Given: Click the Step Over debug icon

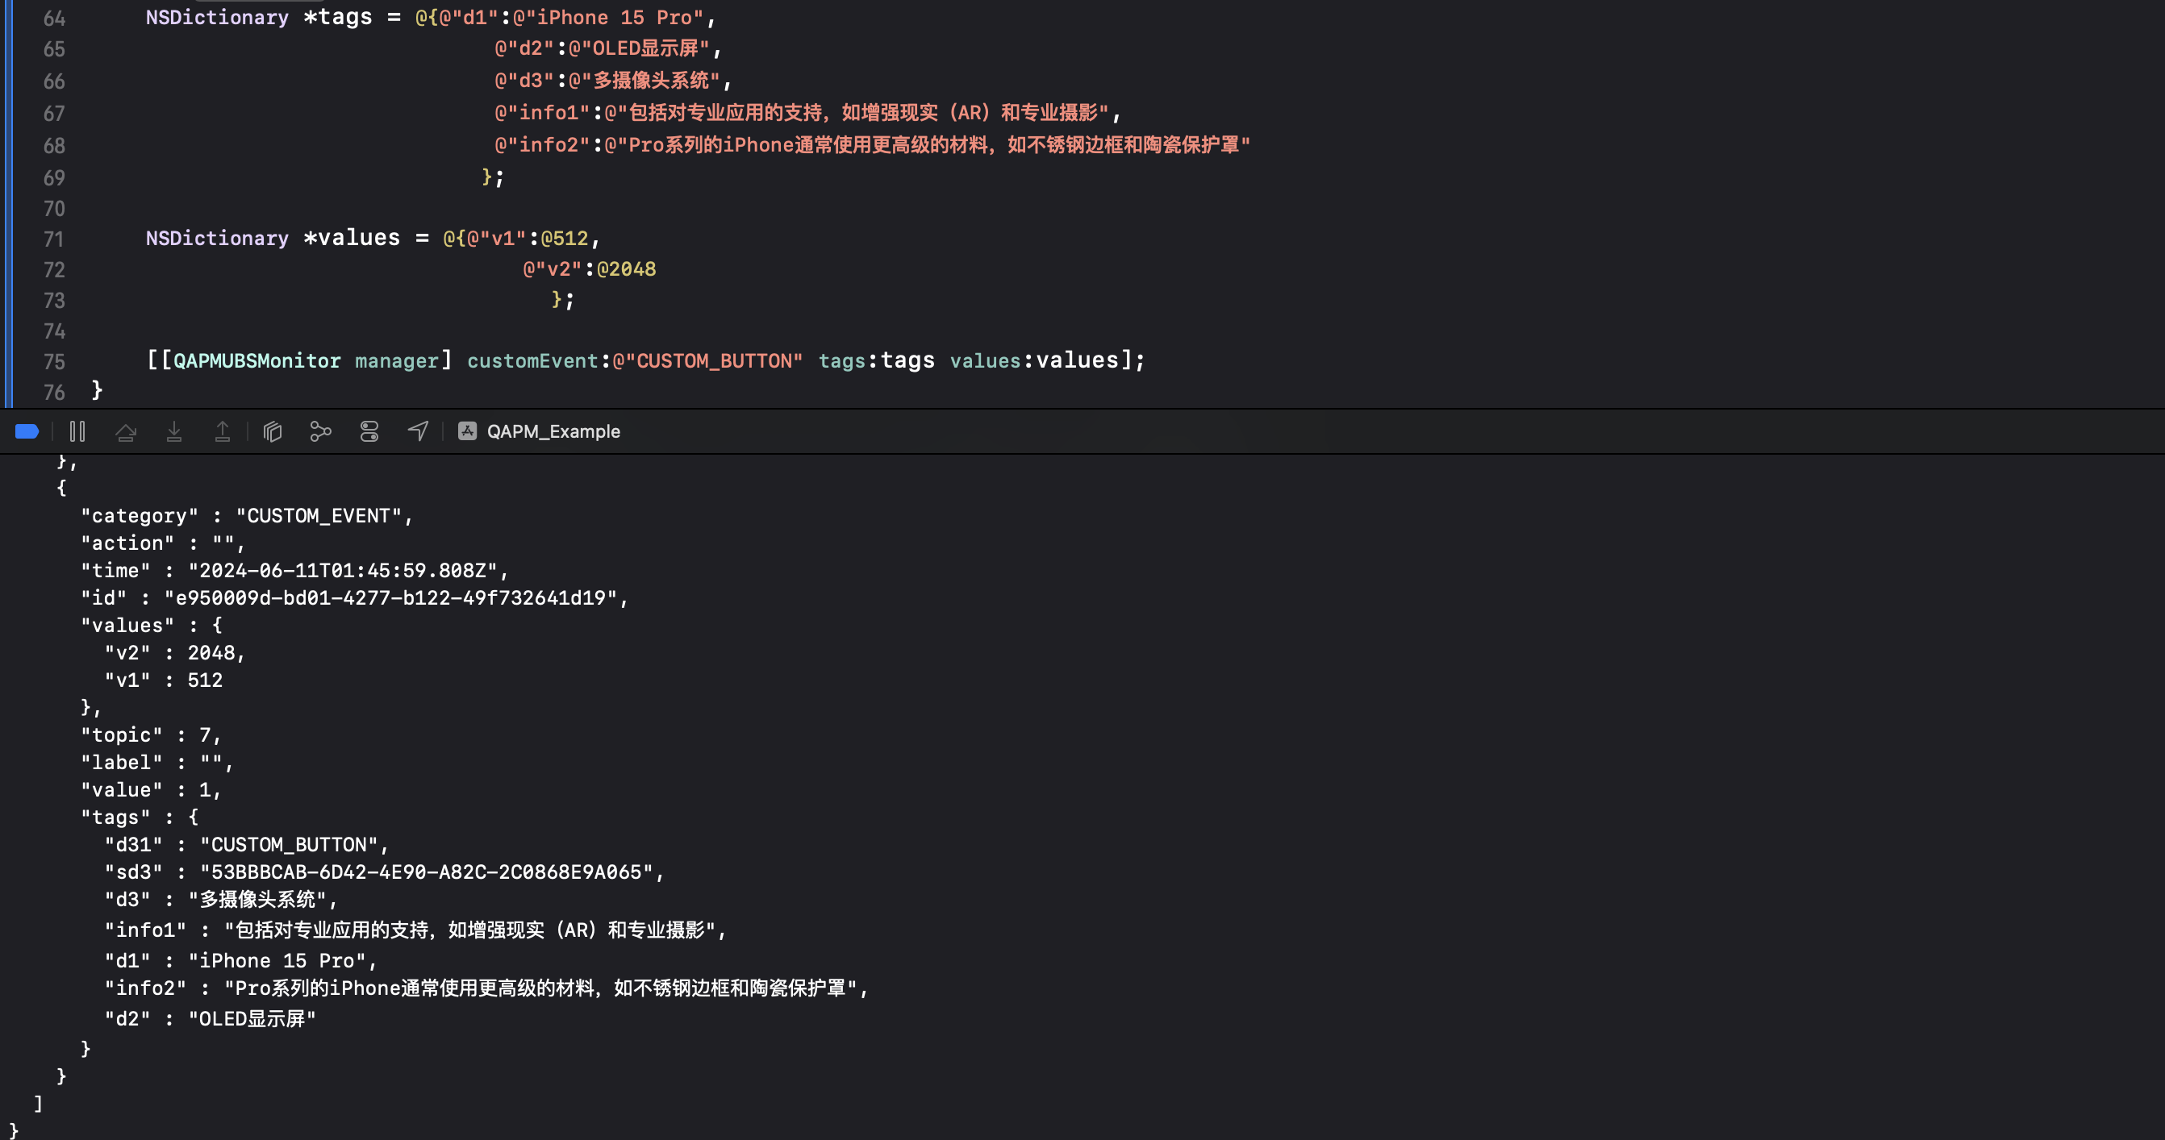Looking at the screenshot, I should click(126, 432).
